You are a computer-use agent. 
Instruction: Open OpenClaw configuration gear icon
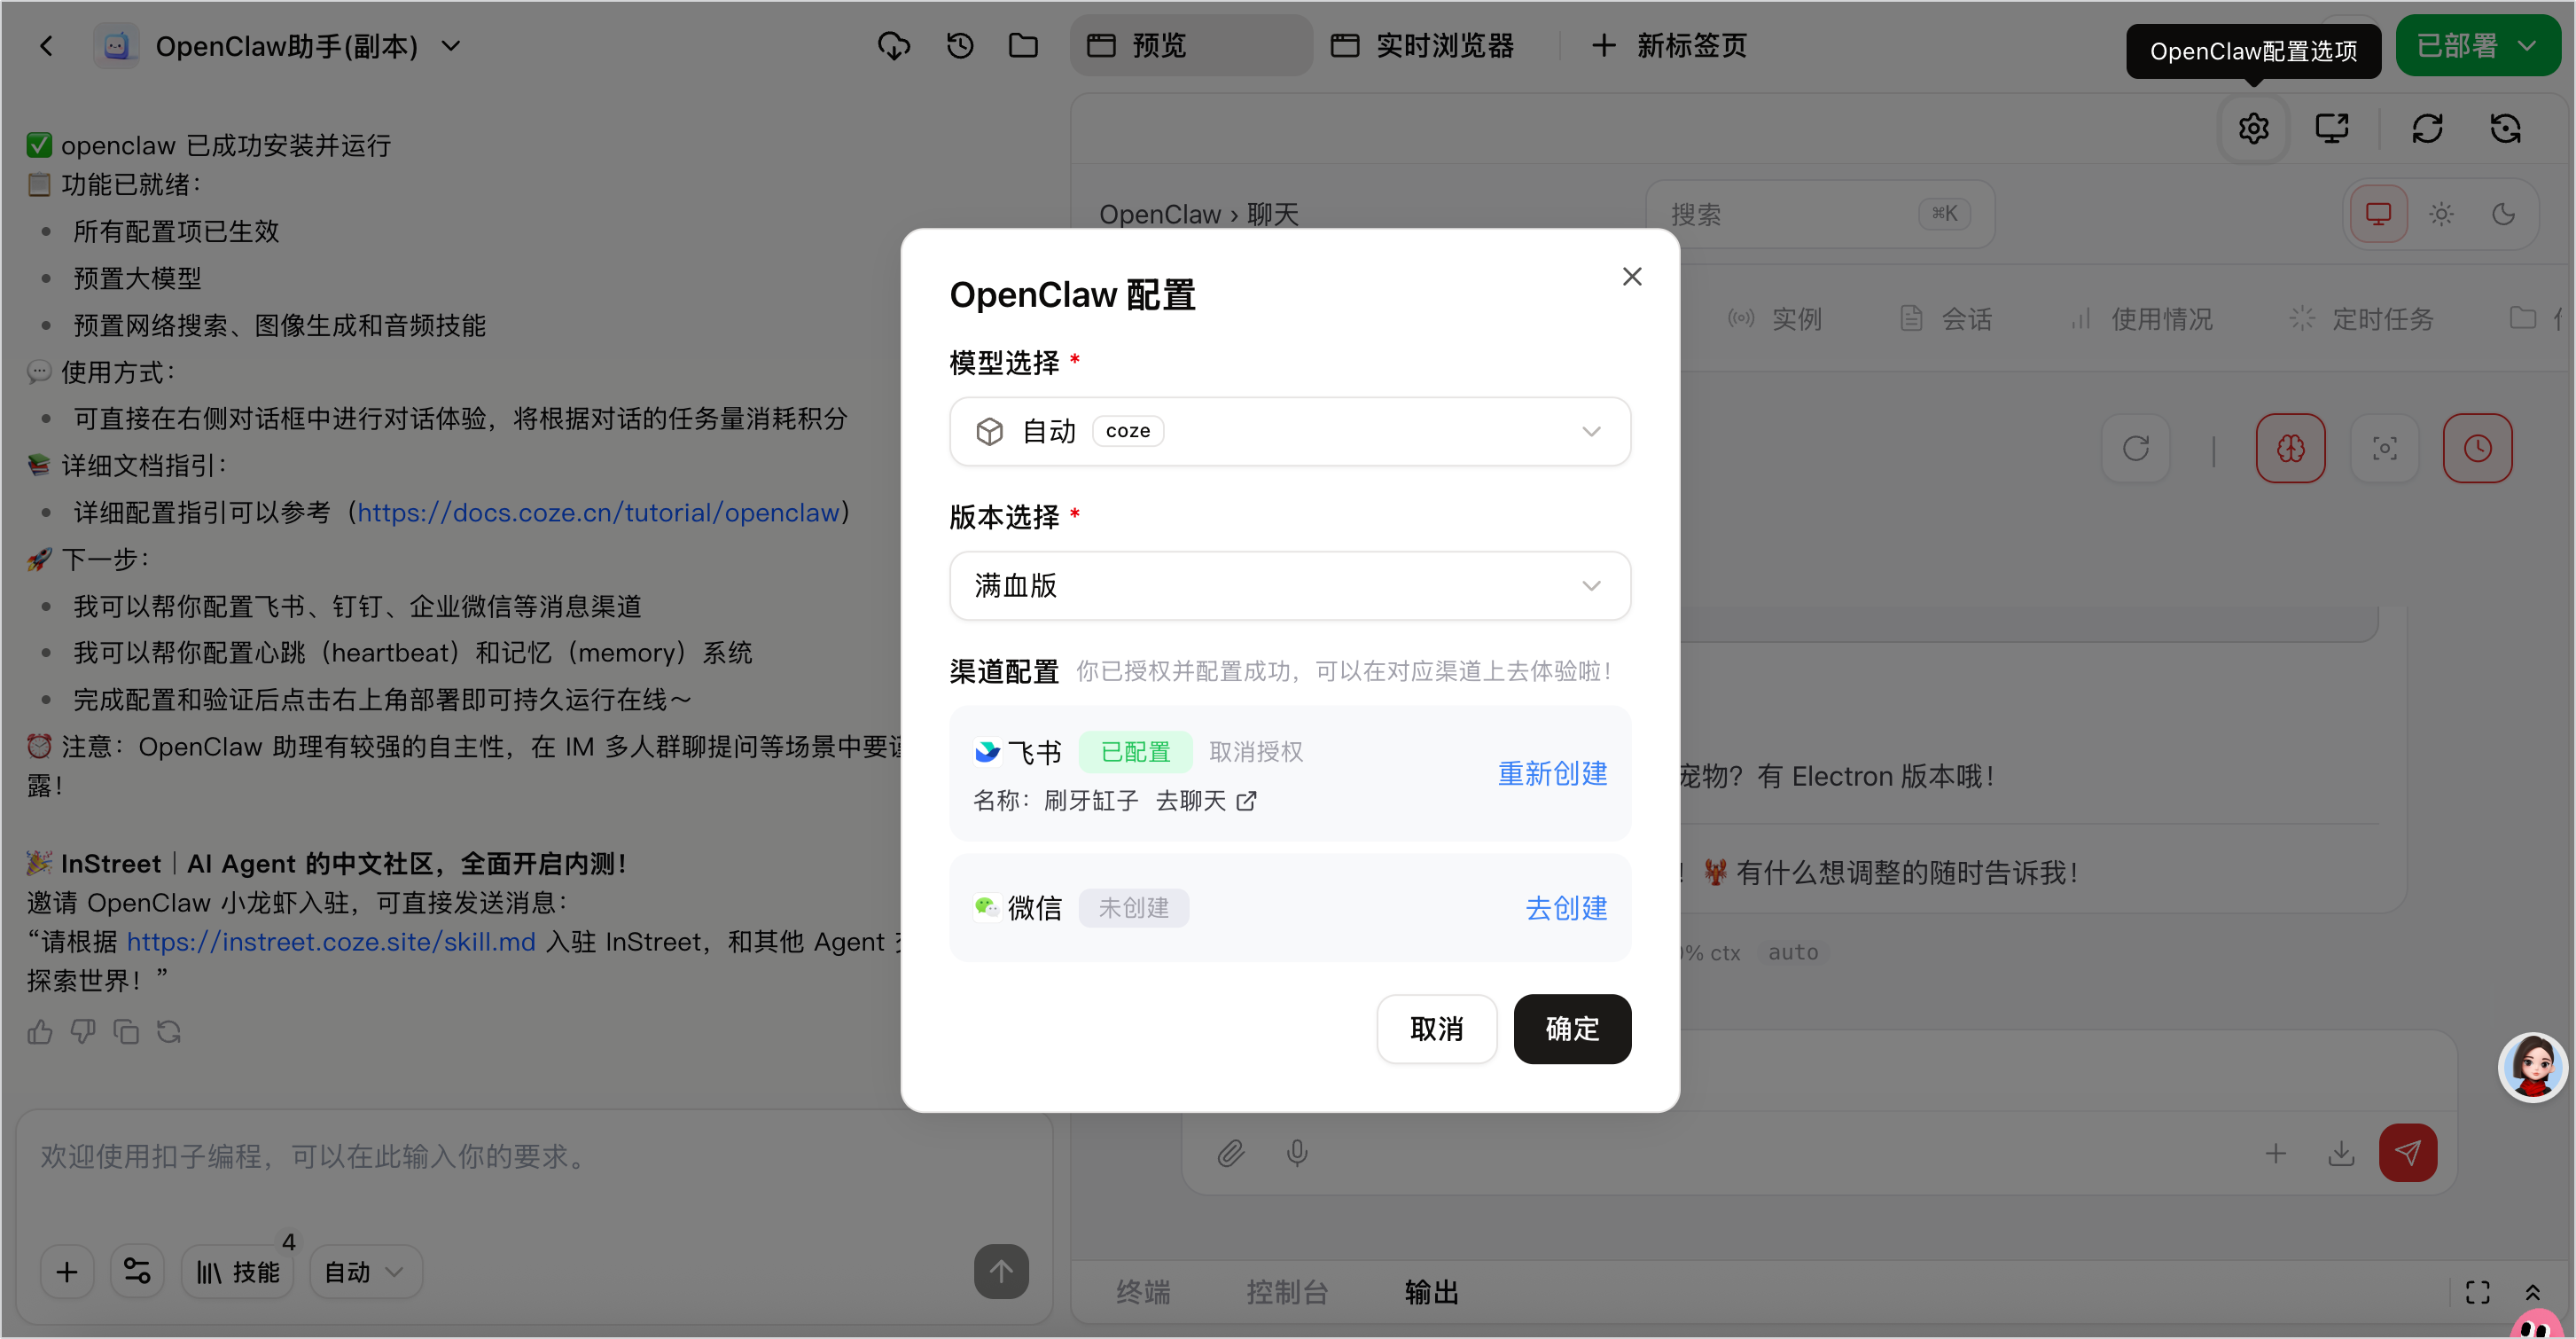pyautogui.click(x=2253, y=128)
